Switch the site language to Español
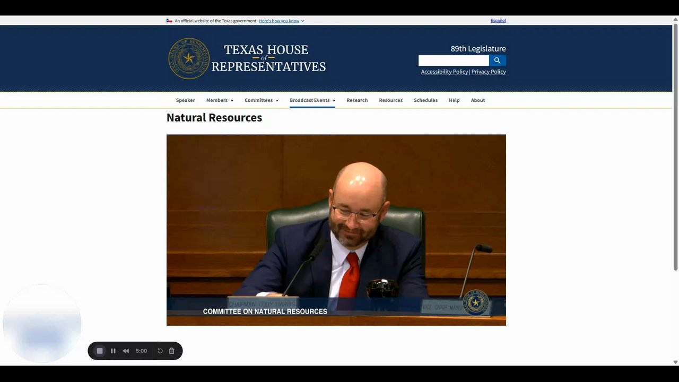 [x=498, y=21]
